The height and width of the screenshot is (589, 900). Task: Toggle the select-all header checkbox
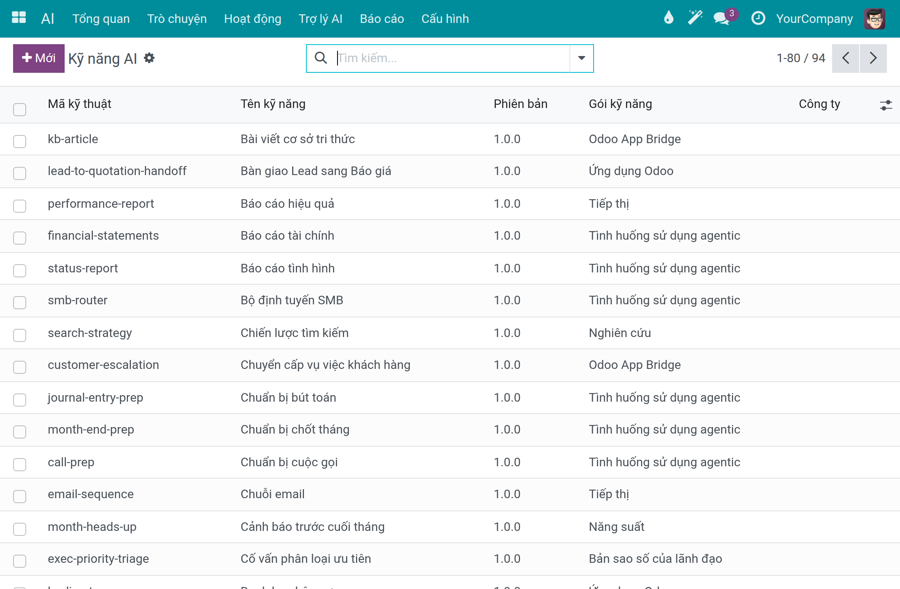(20, 109)
